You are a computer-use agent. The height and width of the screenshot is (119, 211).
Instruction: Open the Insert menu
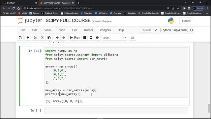pos(62,30)
